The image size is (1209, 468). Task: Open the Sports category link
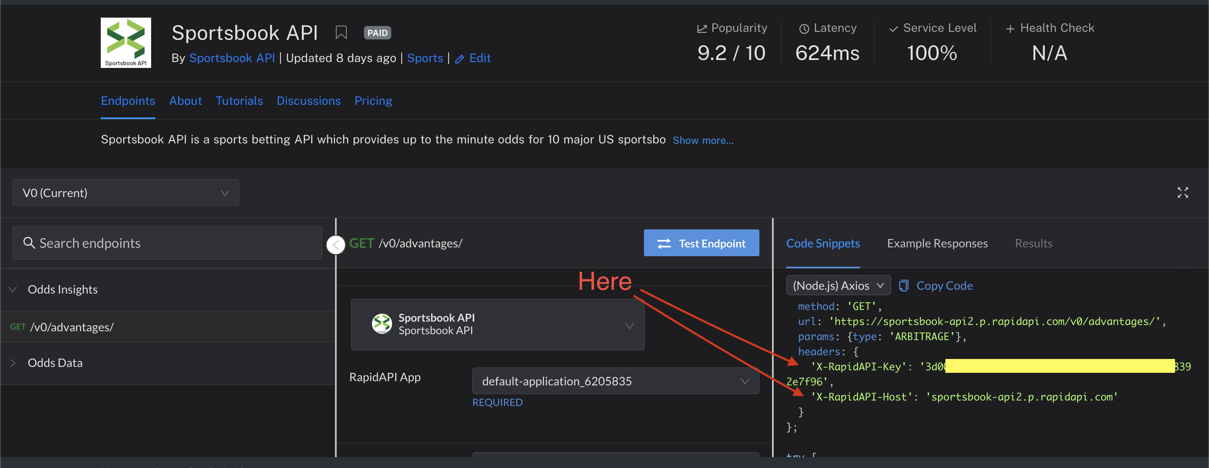point(425,58)
